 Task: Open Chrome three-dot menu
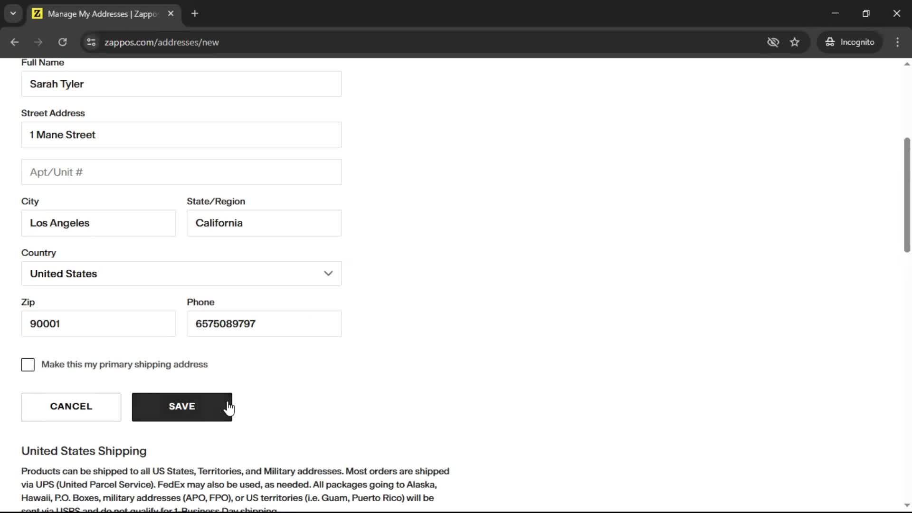(897, 42)
